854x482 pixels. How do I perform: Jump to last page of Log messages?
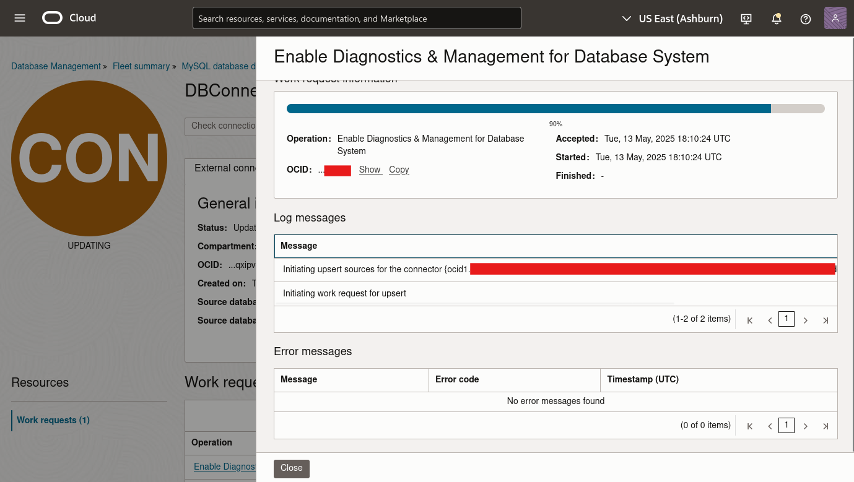pos(826,319)
